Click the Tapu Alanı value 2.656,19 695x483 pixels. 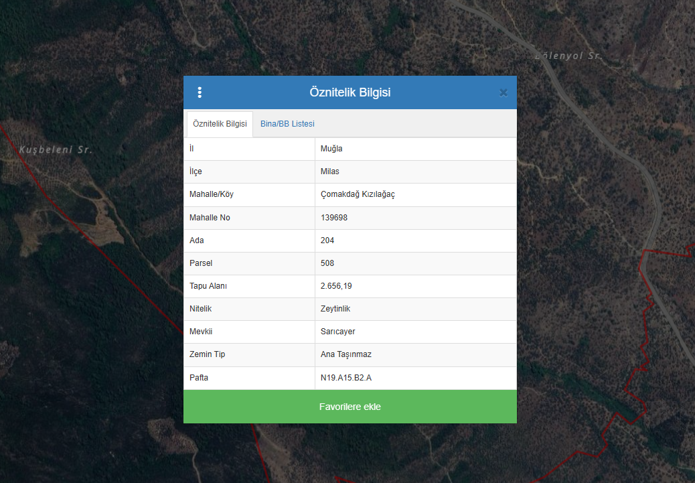pyautogui.click(x=336, y=286)
